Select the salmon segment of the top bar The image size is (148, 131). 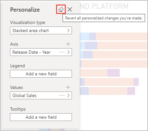pyautogui.click(x=122, y=37)
